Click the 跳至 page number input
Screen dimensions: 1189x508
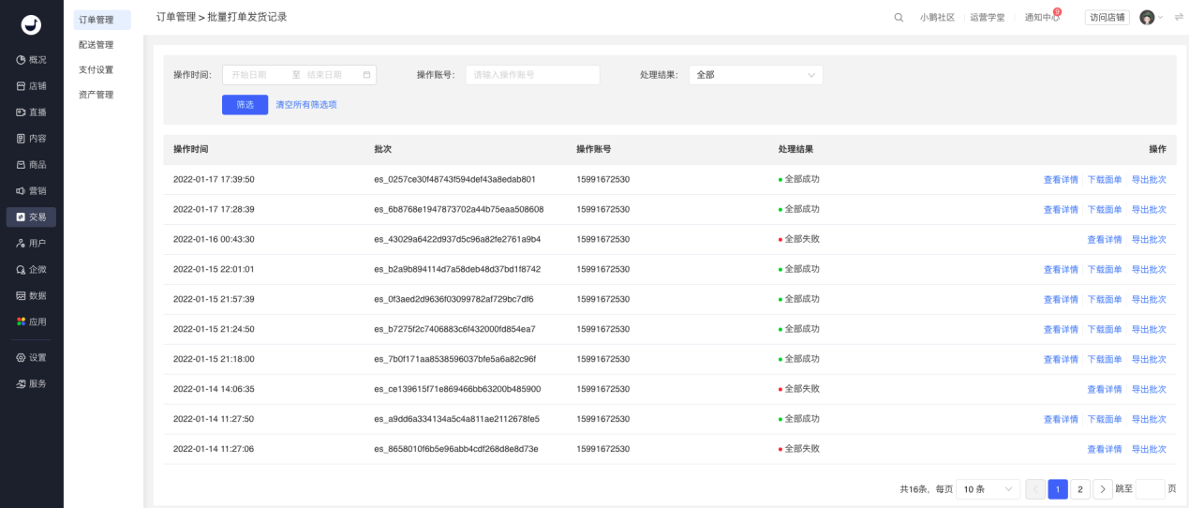[1150, 489]
